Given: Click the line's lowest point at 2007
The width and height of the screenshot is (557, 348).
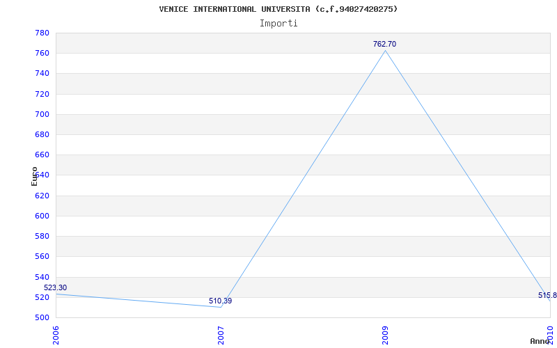Looking at the screenshot, I should click(221, 307).
